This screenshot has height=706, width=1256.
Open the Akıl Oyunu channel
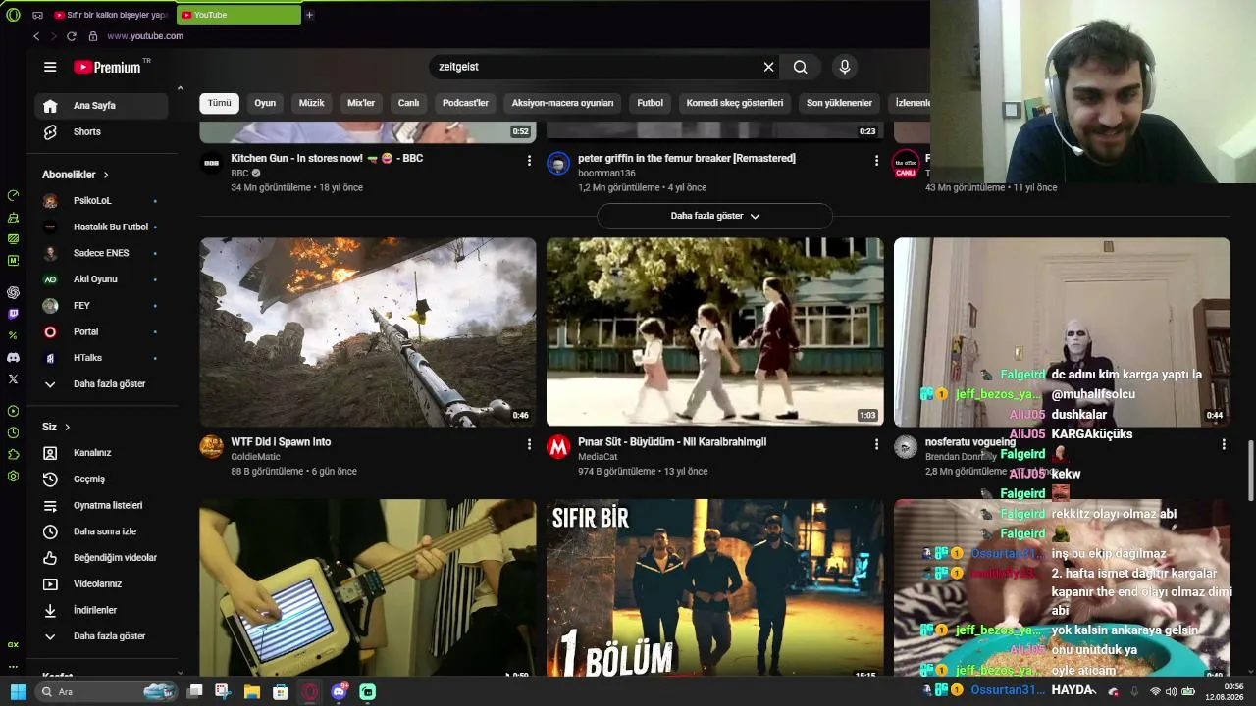pyautogui.click(x=102, y=279)
